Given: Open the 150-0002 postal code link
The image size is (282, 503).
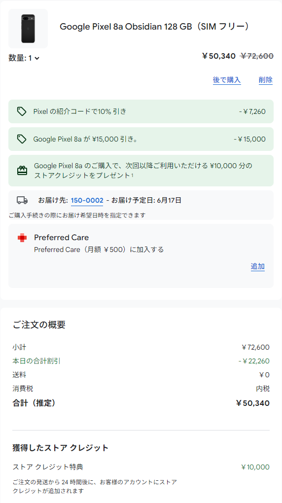Looking at the screenshot, I should [87, 201].
